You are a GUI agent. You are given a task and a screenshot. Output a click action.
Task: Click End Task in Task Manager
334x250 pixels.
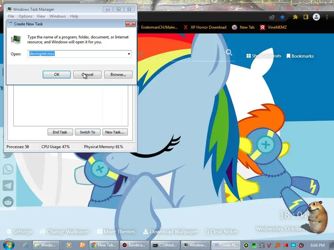(x=60, y=132)
